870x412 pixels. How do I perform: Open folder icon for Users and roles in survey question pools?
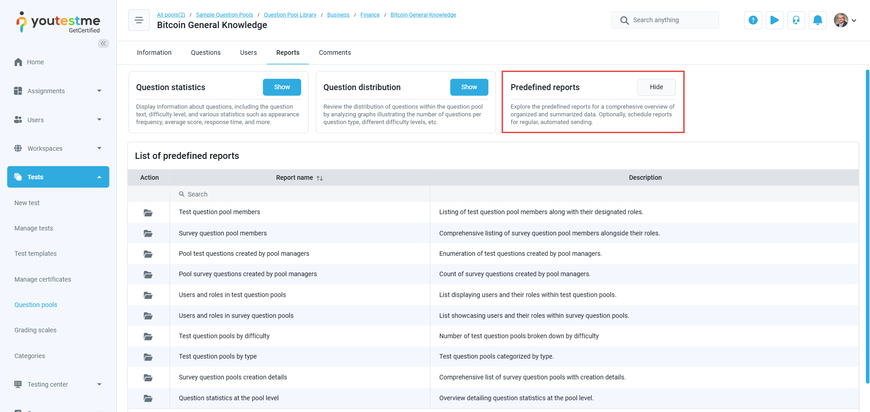[148, 316]
